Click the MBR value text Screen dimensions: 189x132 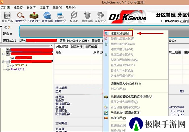pyautogui.click(x=182, y=91)
